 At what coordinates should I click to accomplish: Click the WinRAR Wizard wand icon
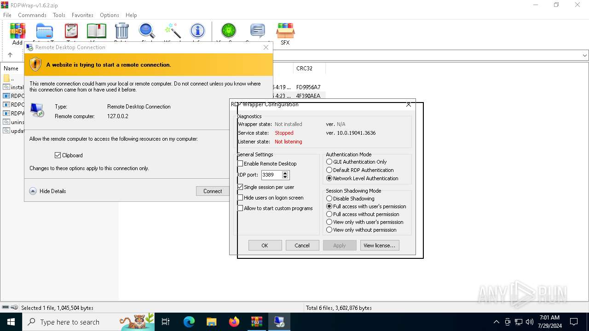pos(173,31)
